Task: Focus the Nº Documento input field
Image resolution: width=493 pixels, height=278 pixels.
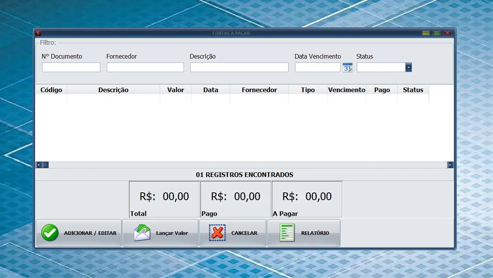Action: coord(71,67)
